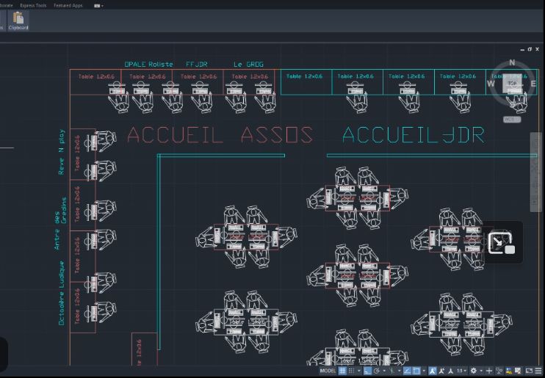Viewport: 545px width, 378px height.
Task: Toggle snap mode dotted grid icon
Action: (x=352, y=371)
